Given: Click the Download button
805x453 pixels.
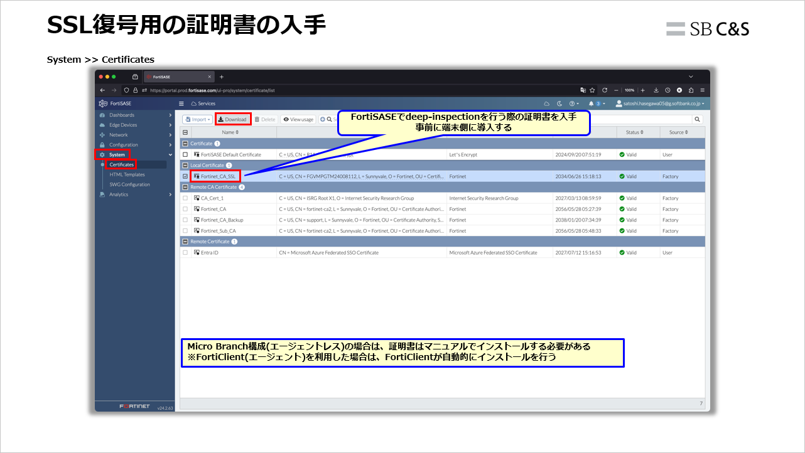Looking at the screenshot, I should point(232,119).
